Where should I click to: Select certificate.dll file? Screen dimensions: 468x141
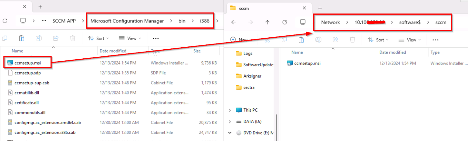tap(26, 102)
